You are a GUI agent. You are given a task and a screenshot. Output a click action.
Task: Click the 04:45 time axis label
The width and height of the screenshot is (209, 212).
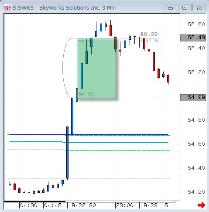[x=53, y=205]
